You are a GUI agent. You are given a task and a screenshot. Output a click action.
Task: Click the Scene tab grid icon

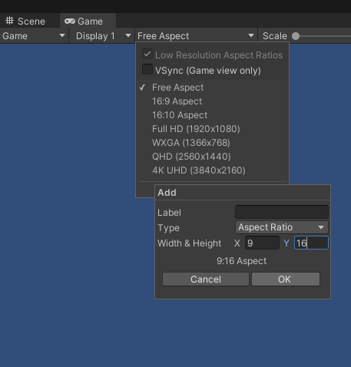click(x=10, y=21)
